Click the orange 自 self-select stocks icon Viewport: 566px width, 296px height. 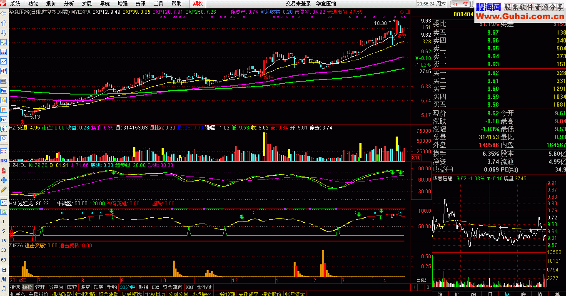[x=4, y=110]
